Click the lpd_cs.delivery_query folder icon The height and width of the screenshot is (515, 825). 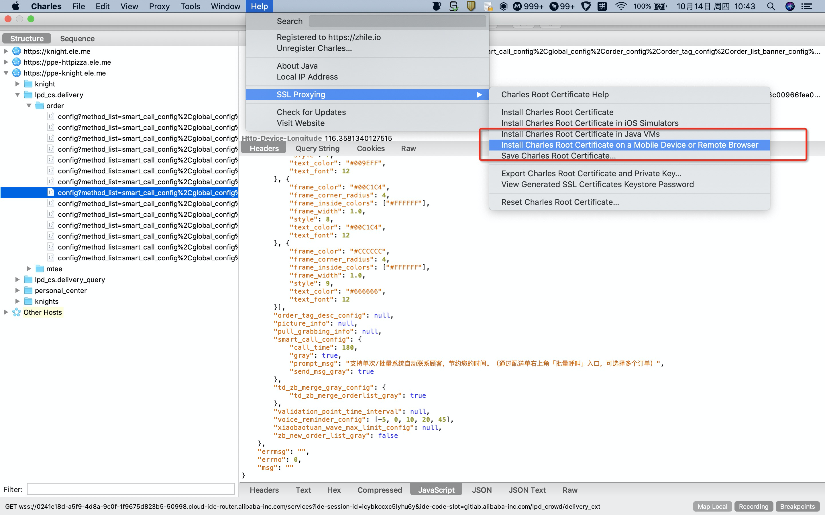tap(28, 280)
